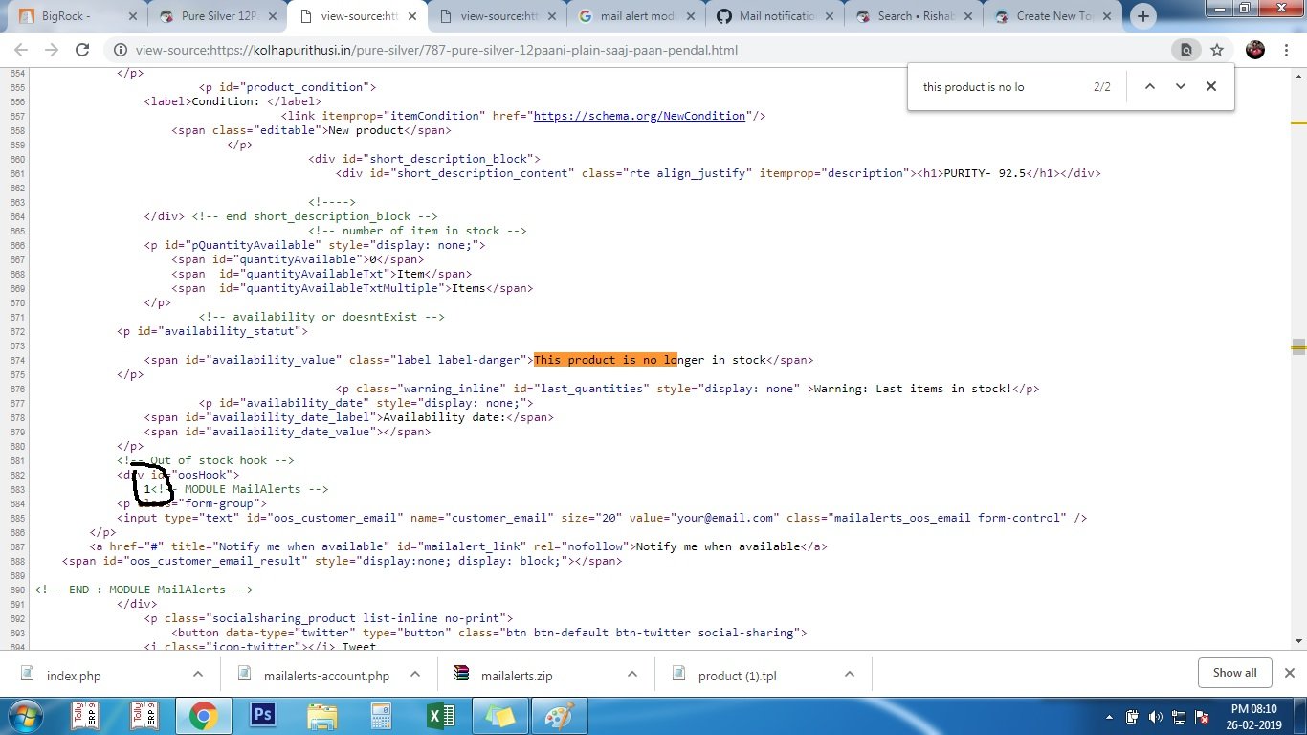Click the vertical scrollbar thumb

(x=1298, y=346)
